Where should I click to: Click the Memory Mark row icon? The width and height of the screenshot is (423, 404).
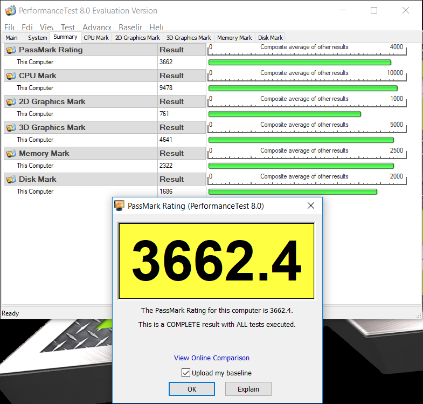(11, 153)
